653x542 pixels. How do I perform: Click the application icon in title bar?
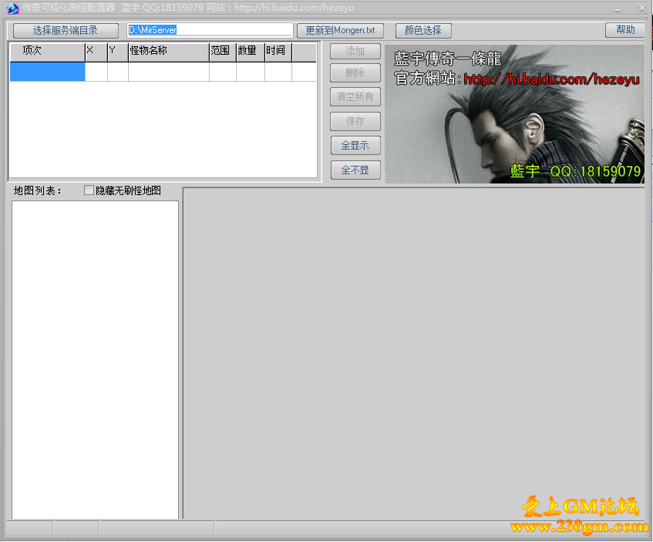(x=13, y=8)
